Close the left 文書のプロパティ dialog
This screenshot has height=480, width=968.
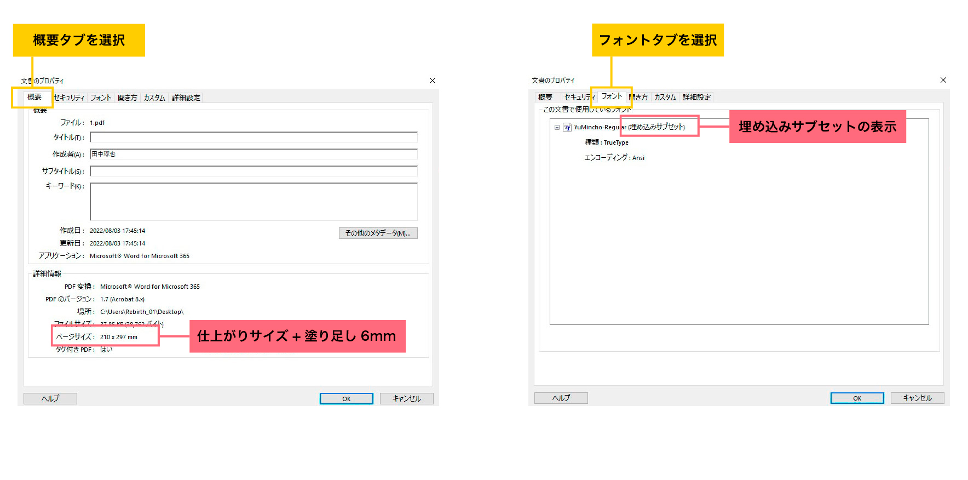433,81
